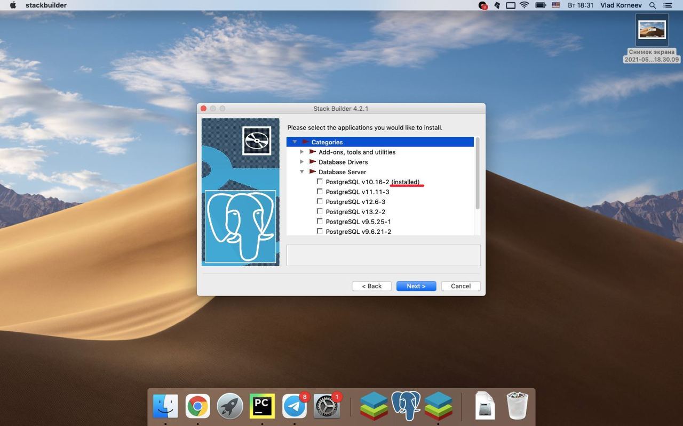Check PostgreSQL v10.16-2 (installed) checkbox
The height and width of the screenshot is (426, 683).
click(x=320, y=182)
